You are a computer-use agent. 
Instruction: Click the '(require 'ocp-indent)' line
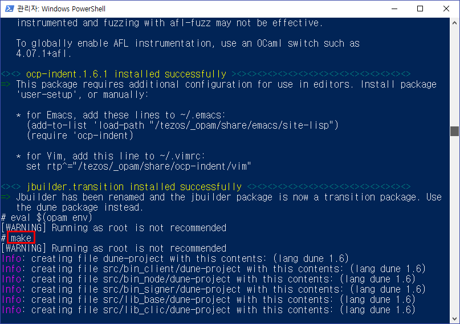click(x=80, y=136)
